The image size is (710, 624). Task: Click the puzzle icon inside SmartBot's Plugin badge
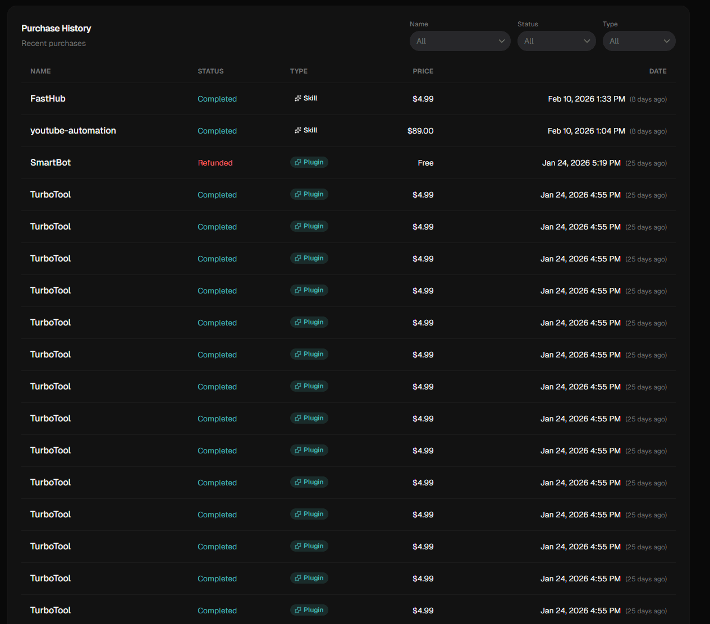[x=297, y=162]
